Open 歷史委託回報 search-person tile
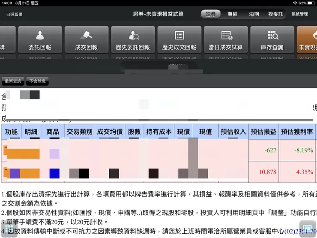The height and width of the screenshot is (238, 317). click(133, 39)
